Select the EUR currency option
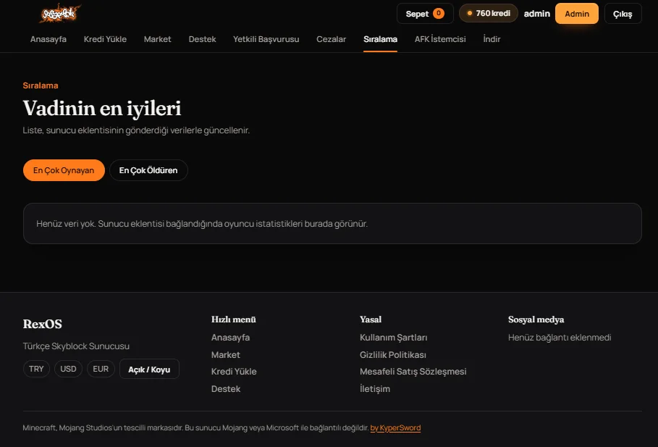The width and height of the screenshot is (658, 447). tap(101, 369)
